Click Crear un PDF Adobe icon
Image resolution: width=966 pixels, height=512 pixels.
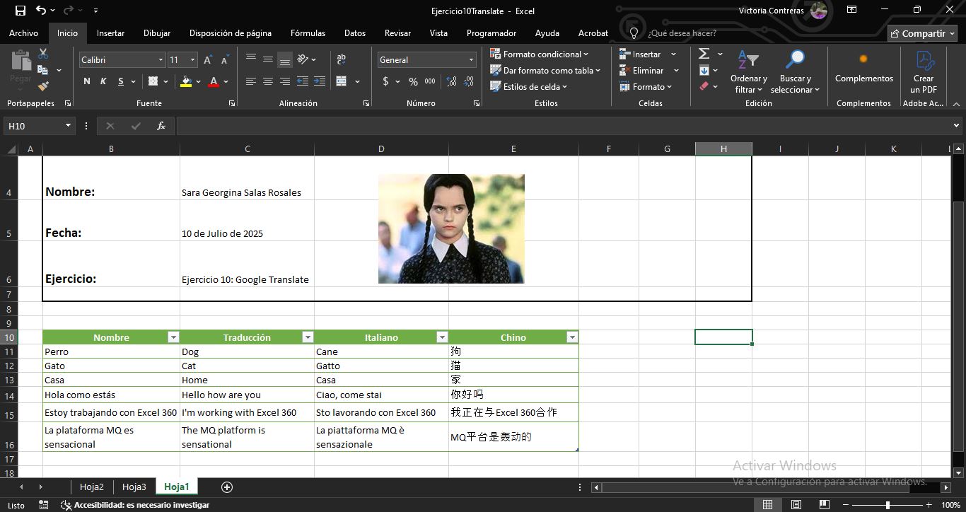pyautogui.click(x=924, y=71)
